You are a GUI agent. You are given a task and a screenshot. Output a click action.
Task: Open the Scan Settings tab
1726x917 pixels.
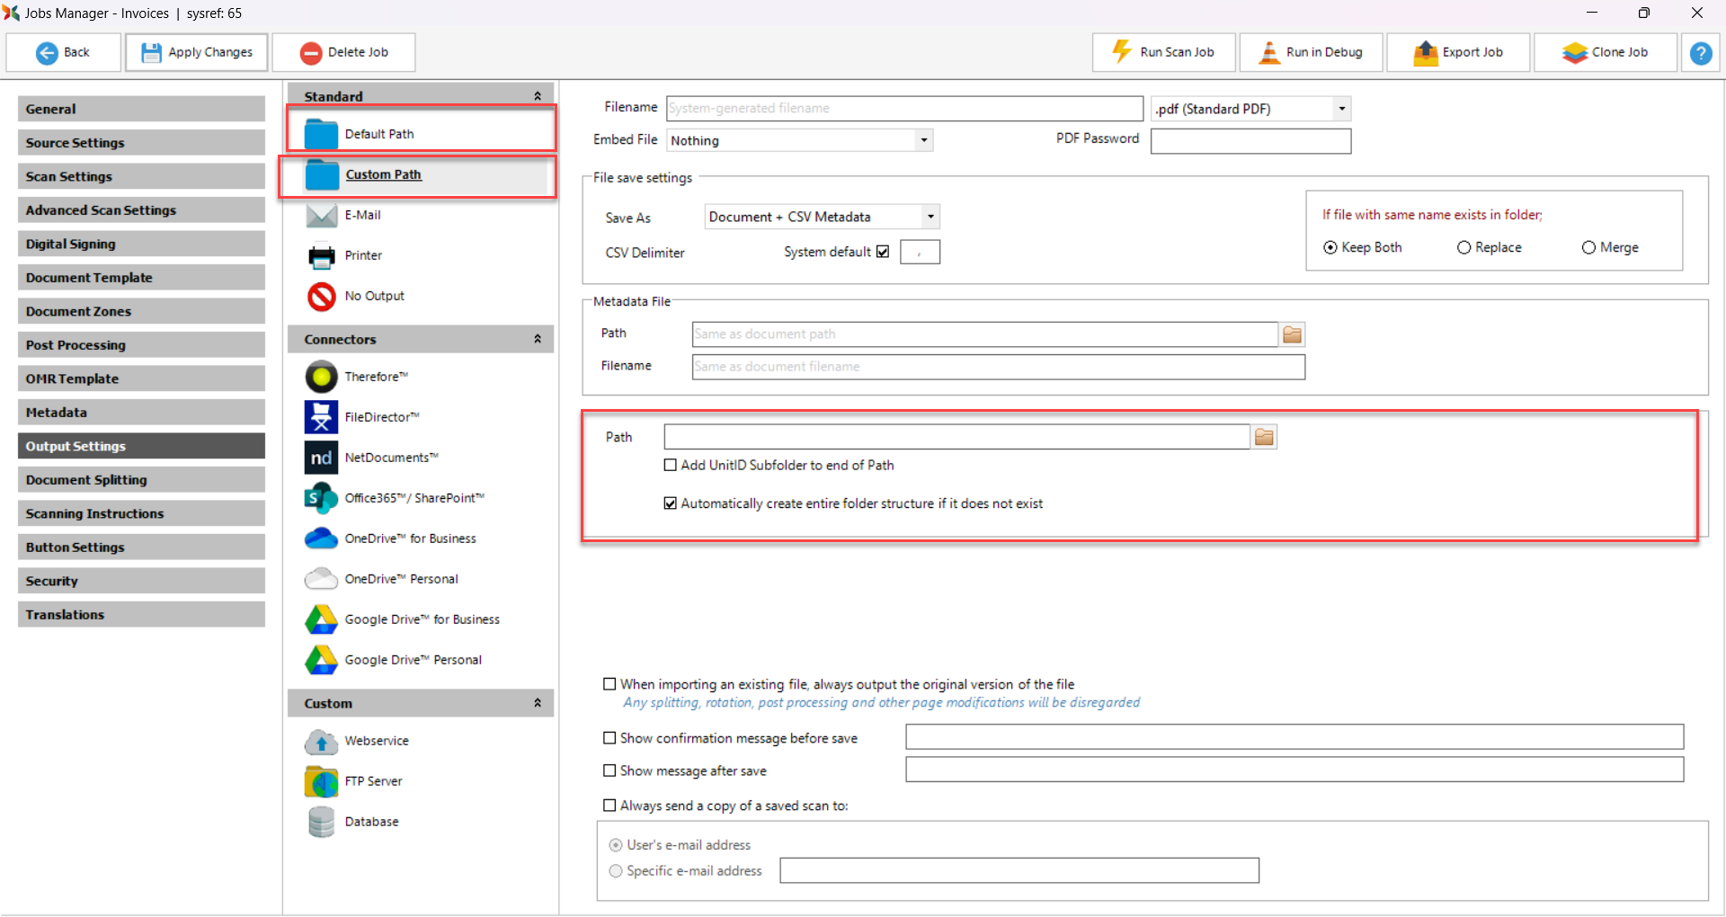tap(141, 176)
